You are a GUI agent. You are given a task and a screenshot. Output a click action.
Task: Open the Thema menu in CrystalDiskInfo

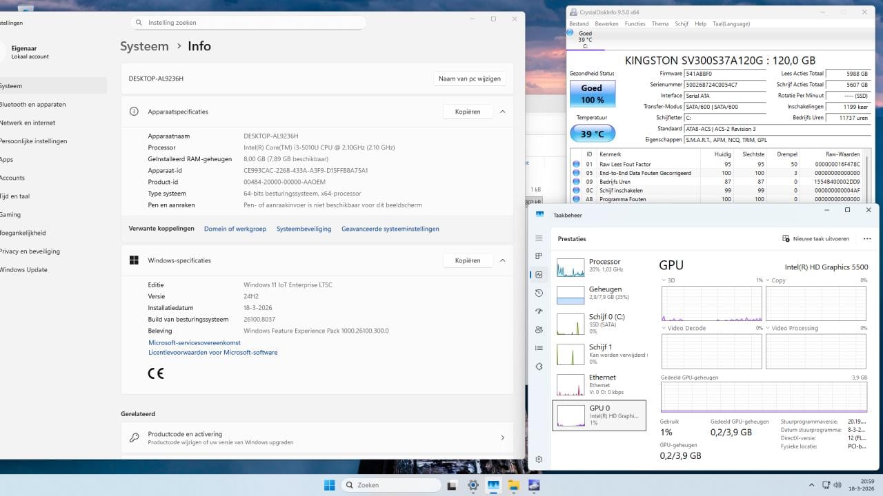pyautogui.click(x=659, y=23)
